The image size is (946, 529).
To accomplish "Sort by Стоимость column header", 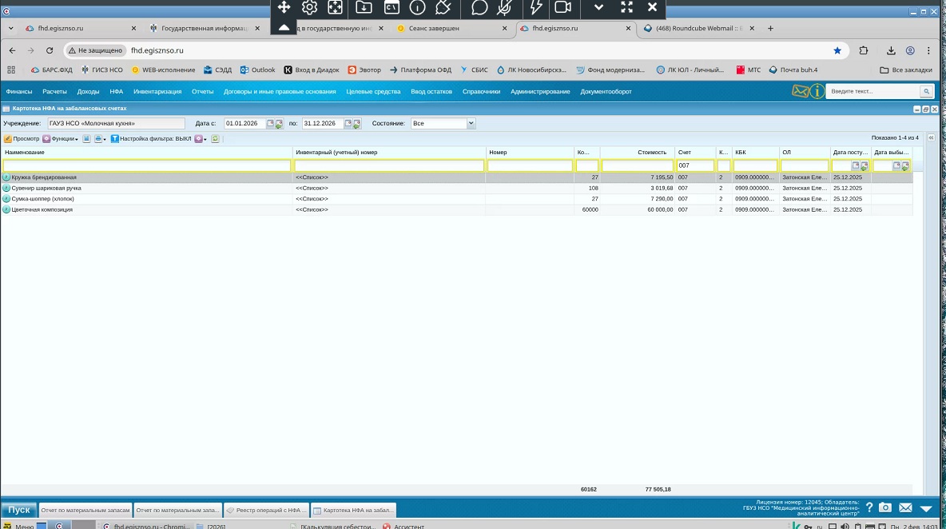I will 637,153.
